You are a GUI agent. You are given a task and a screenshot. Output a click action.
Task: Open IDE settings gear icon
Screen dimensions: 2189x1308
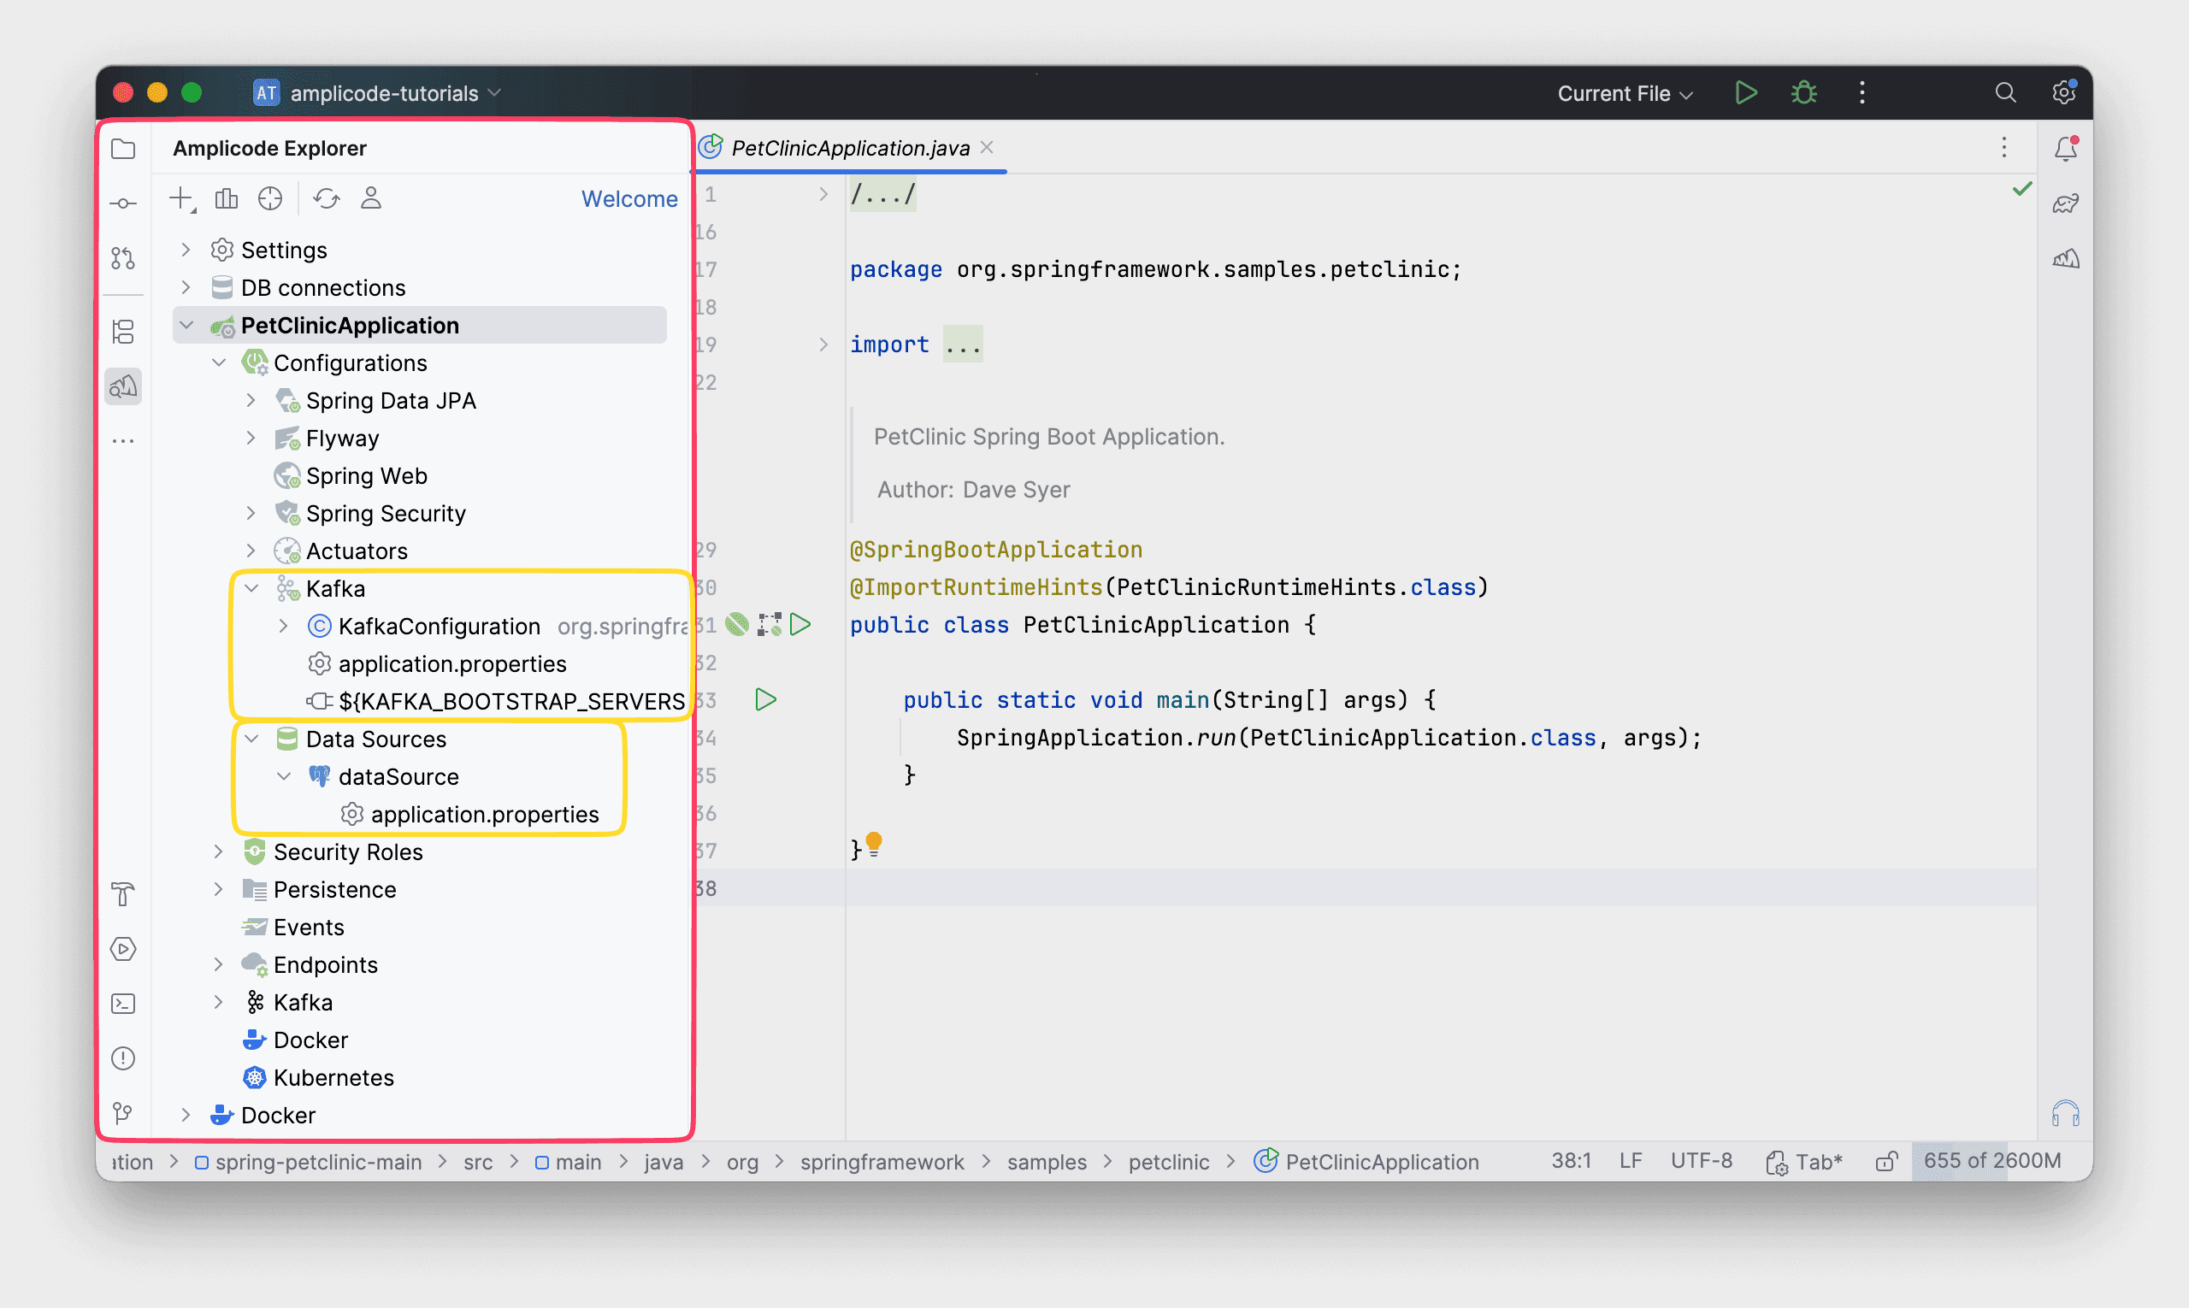(x=2064, y=91)
